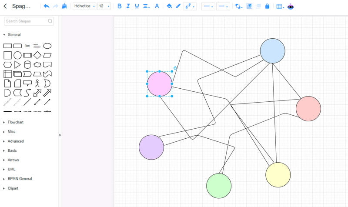The height and width of the screenshot is (207, 348).
Task: Go back with the left arrow button
Action: 5,6
